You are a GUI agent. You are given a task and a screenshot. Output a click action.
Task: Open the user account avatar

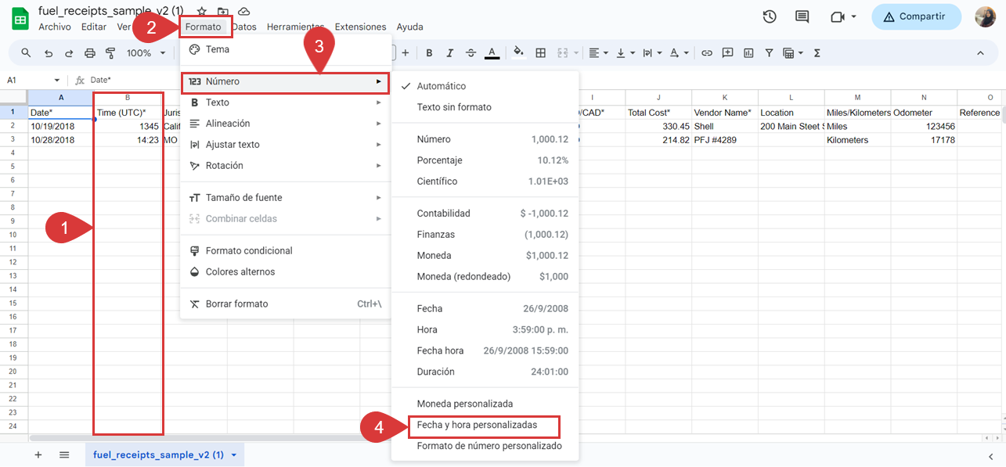985,16
